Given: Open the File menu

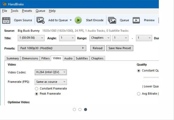Looking at the screenshot, I should click(5, 11).
